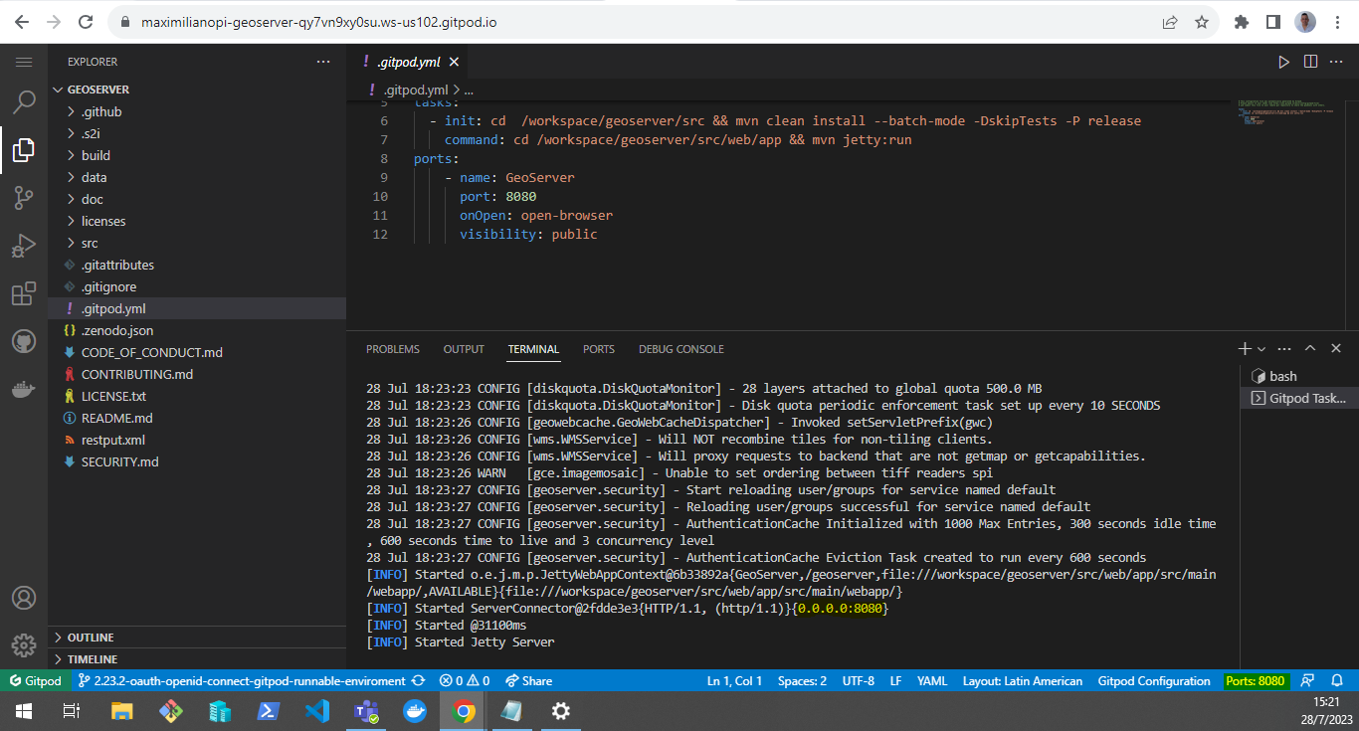
Task: Open the Docker view in activity bar
Action: tap(24, 389)
